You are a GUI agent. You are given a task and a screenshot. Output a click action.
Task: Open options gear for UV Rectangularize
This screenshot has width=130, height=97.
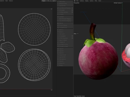tap(72, 38)
